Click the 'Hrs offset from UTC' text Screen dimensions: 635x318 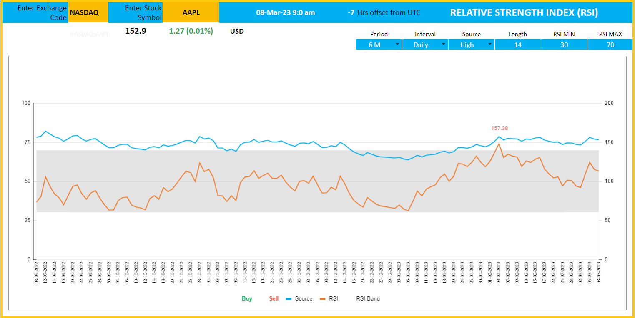coord(389,12)
